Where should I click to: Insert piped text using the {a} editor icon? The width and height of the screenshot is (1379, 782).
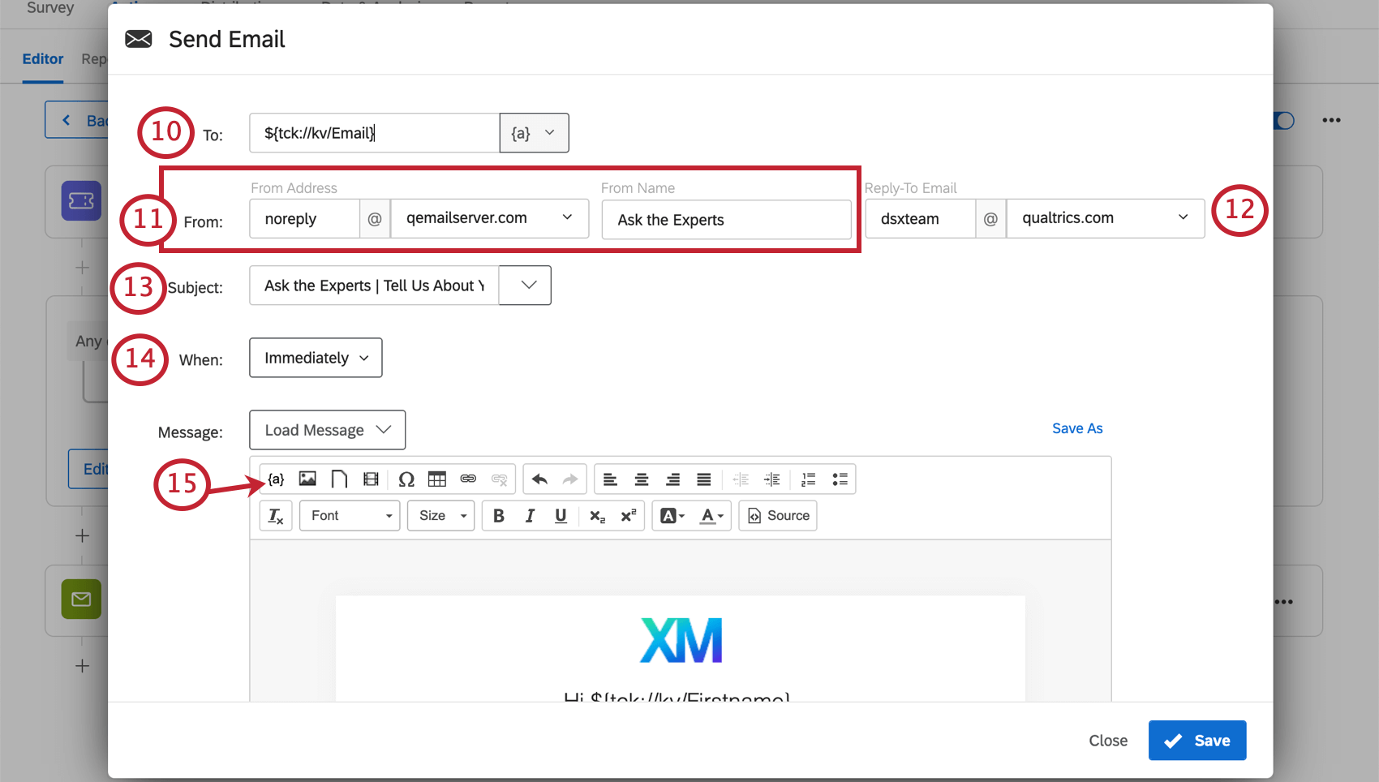[x=276, y=479]
